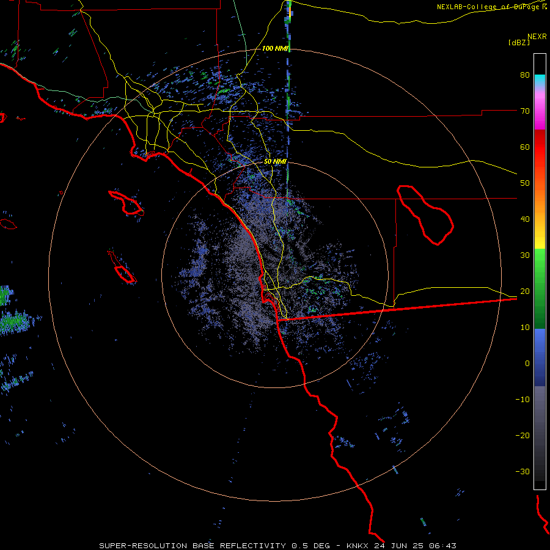Click the 30 dBZ scale value
The width and height of the screenshot is (550, 550).
(525, 255)
